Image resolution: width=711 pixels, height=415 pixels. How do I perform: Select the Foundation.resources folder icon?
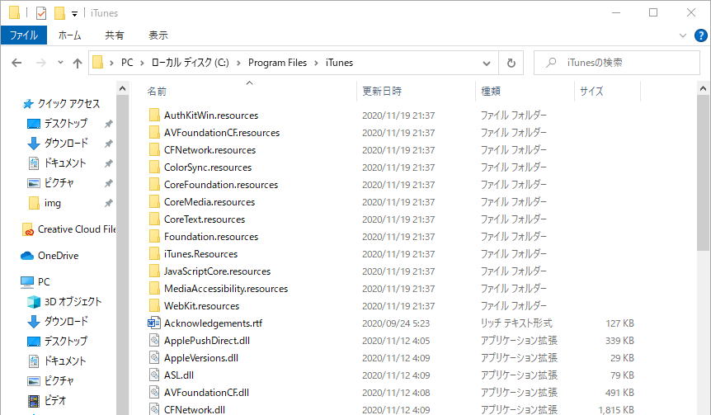click(x=154, y=236)
